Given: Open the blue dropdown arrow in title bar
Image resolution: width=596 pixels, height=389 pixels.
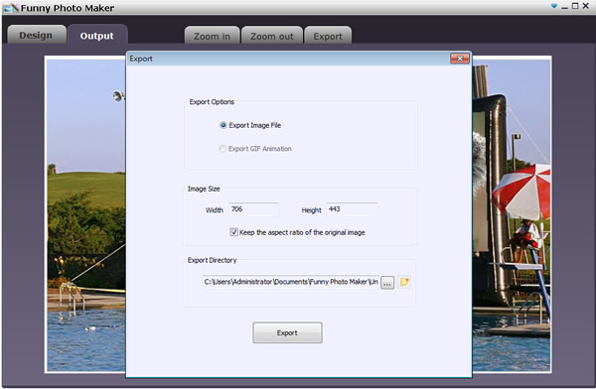Looking at the screenshot, I should [554, 6].
